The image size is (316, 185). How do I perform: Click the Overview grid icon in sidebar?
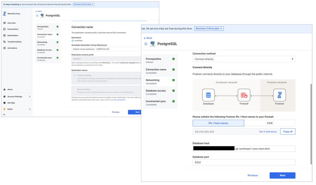click(4, 23)
